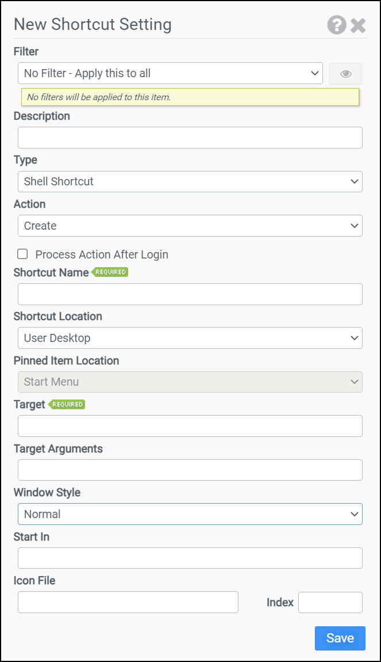Close the New Shortcut Setting dialog

(358, 25)
